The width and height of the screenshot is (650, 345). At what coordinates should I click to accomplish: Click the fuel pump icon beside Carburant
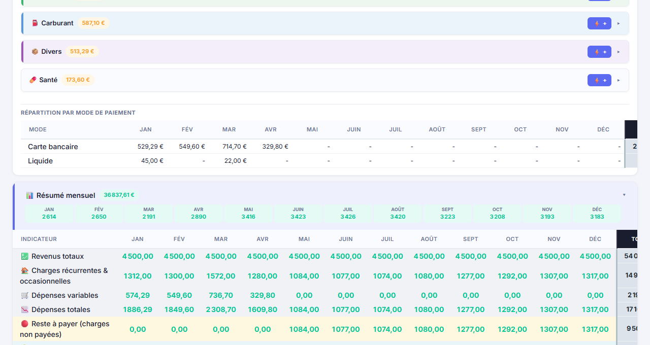click(x=35, y=23)
